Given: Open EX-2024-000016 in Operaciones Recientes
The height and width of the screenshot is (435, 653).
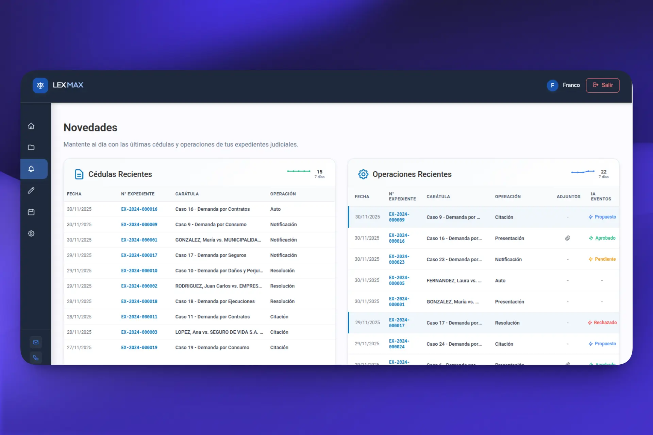Looking at the screenshot, I should click(399, 238).
